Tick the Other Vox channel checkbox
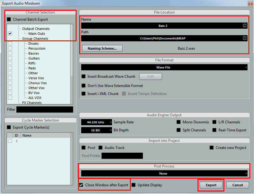The image size is (254, 194). coord(10,88)
